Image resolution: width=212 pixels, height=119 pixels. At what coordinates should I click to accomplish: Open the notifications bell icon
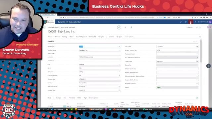tap(186, 22)
